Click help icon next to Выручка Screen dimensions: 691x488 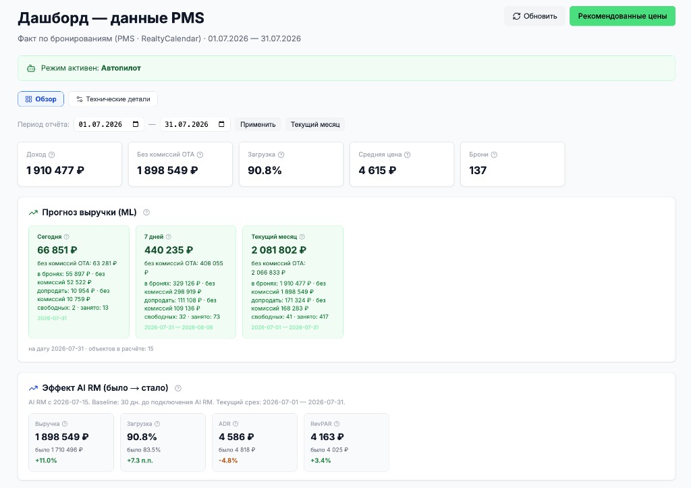pyautogui.click(x=65, y=424)
